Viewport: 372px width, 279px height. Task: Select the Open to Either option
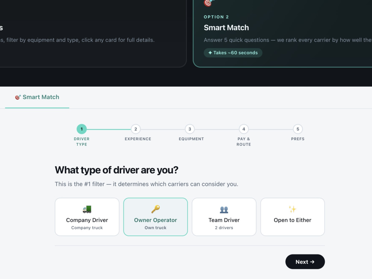click(x=292, y=217)
